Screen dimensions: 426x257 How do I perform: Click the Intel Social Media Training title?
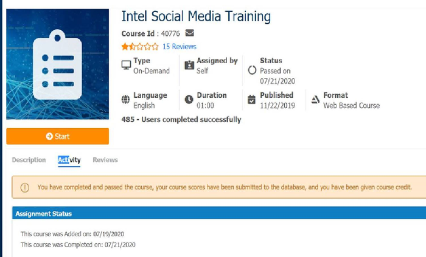(196, 16)
